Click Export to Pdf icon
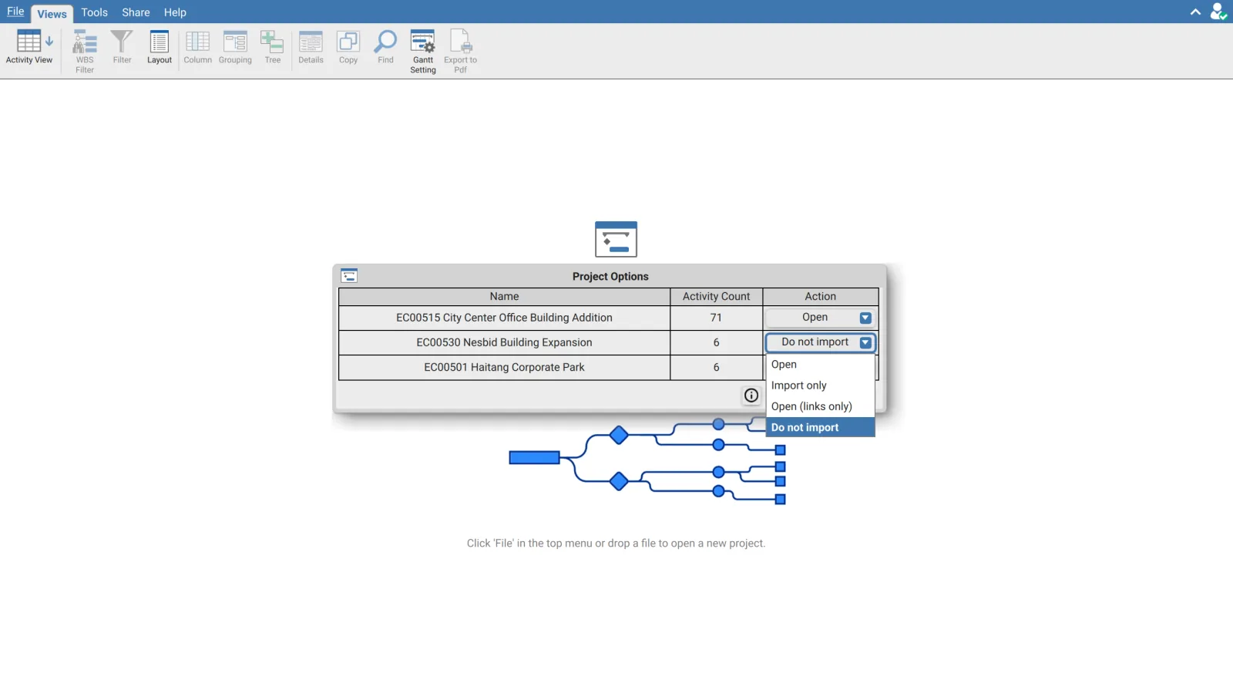 [460, 51]
